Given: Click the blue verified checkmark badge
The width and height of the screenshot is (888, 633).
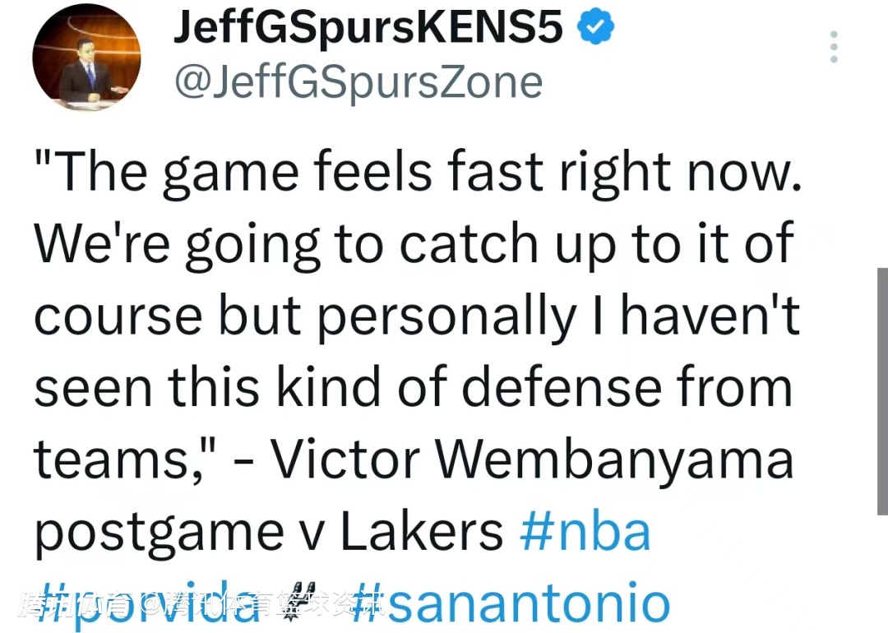Looking at the screenshot, I should (596, 29).
